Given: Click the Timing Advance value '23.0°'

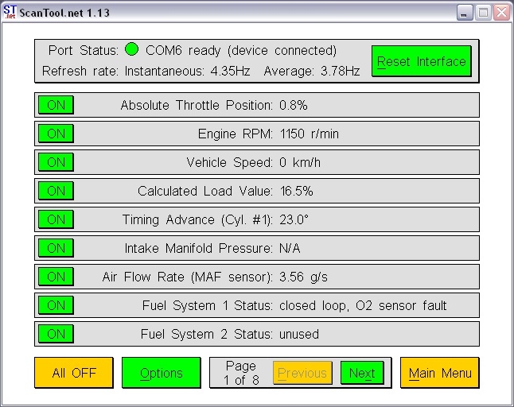Looking at the screenshot, I should [294, 219].
